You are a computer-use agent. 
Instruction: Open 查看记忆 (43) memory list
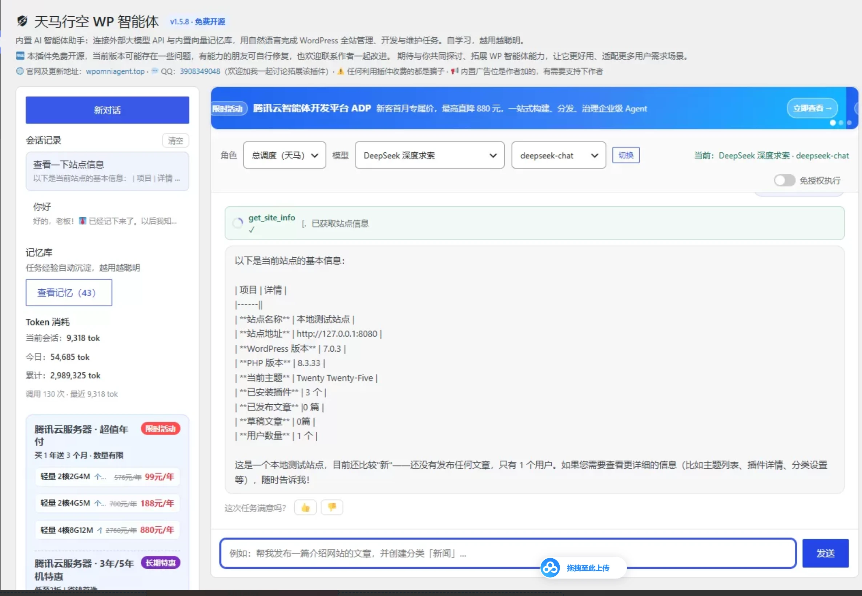click(69, 293)
